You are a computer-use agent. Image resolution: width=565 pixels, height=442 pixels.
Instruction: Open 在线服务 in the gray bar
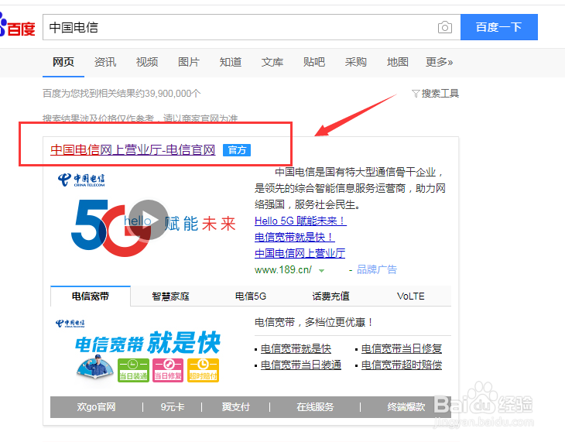click(x=315, y=407)
